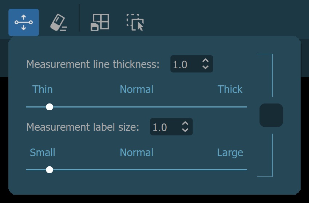Set label size to Large
The width and height of the screenshot is (309, 203).
[230, 153]
